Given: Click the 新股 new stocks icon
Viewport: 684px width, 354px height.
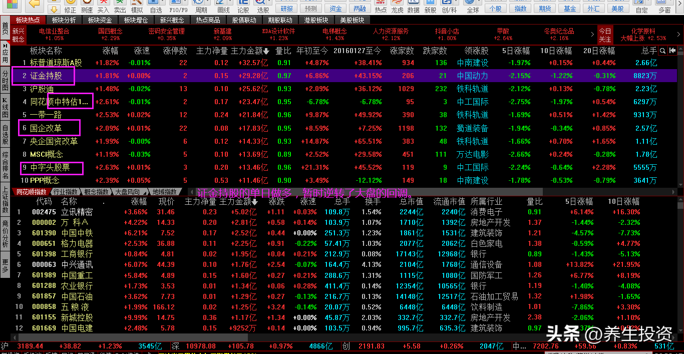Looking at the screenshot, I should pyautogui.click(x=430, y=7).
